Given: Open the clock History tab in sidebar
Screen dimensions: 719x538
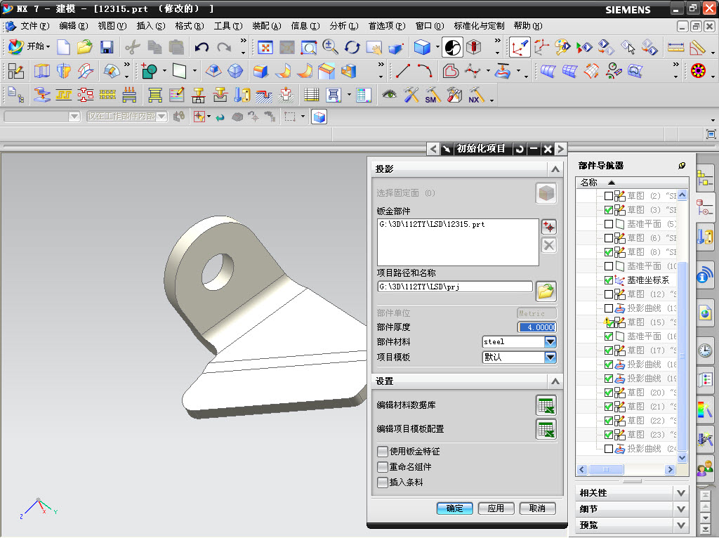Looking at the screenshot, I should click(x=705, y=351).
